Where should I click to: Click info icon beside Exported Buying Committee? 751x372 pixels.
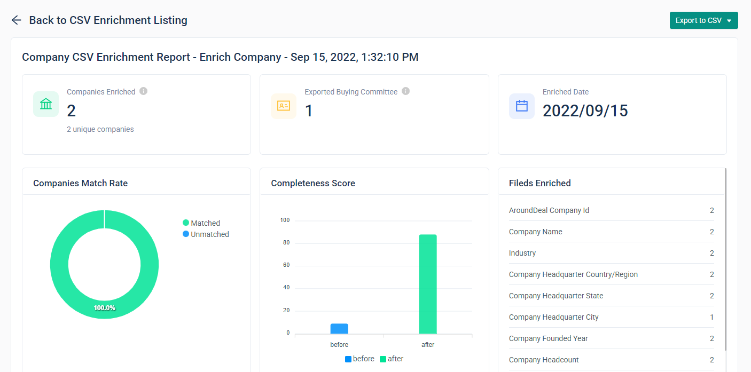[x=405, y=91]
